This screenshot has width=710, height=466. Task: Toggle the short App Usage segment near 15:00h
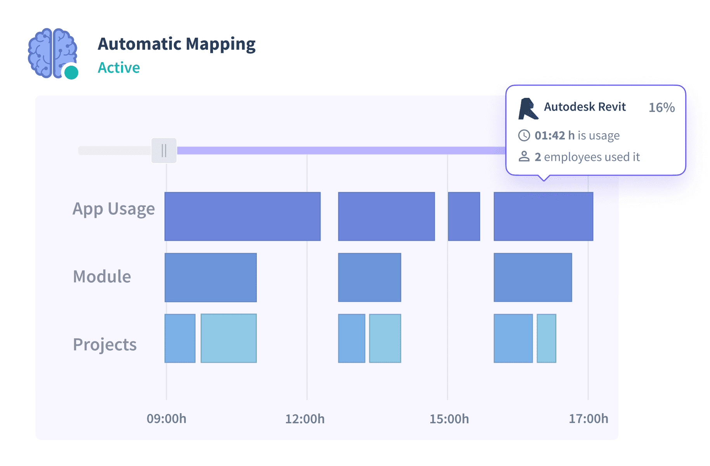tap(463, 216)
